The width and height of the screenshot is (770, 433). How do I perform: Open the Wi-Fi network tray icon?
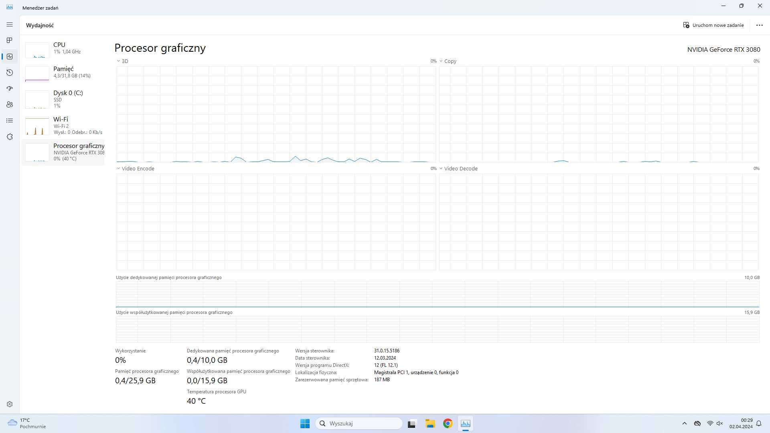coord(710,423)
